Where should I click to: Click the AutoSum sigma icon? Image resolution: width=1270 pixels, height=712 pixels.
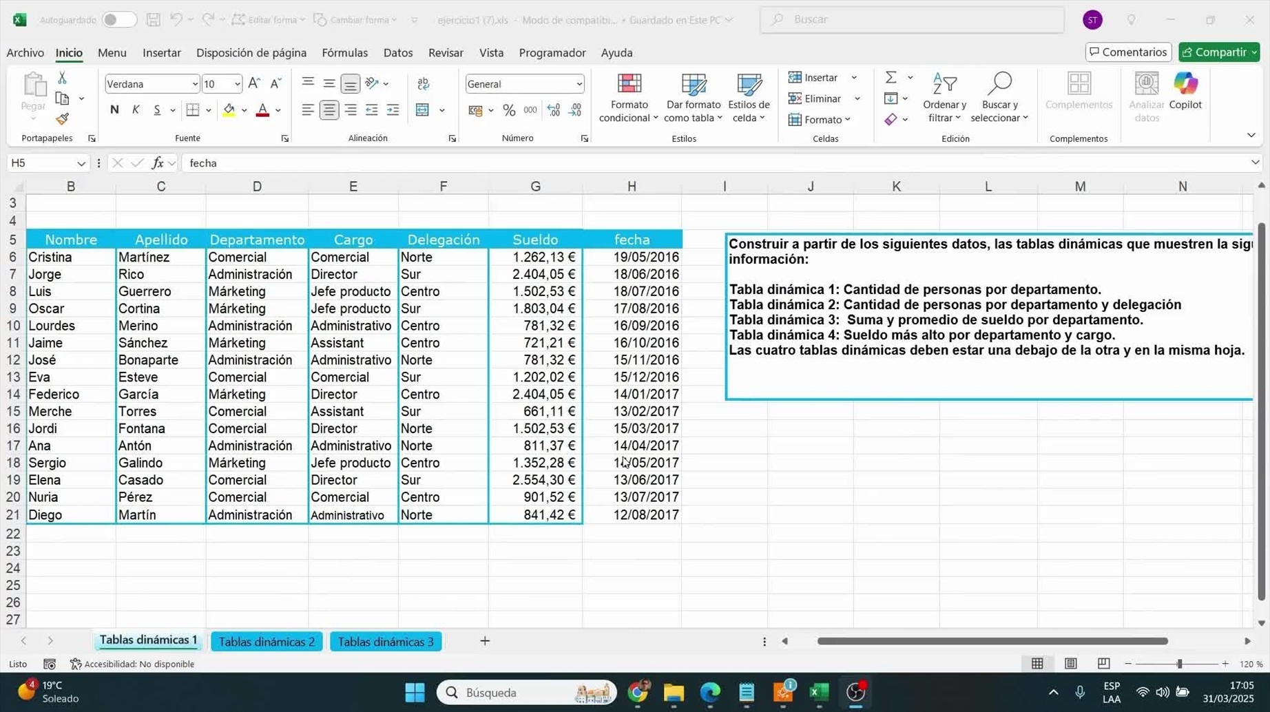891,78
